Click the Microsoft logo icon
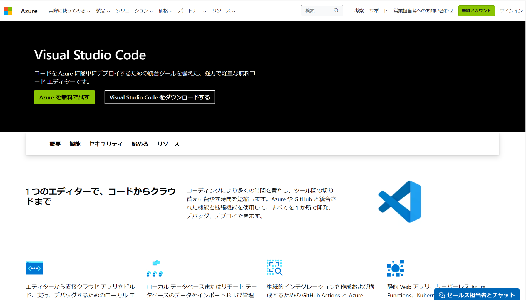 click(x=8, y=11)
